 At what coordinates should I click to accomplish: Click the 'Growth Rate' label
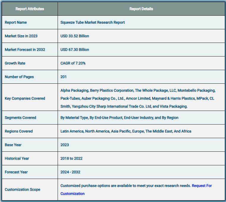click(x=15, y=63)
